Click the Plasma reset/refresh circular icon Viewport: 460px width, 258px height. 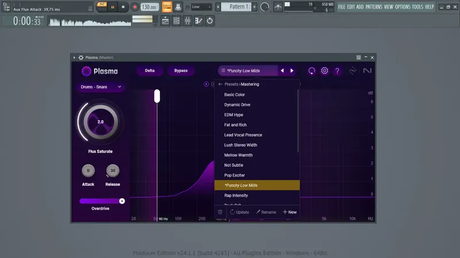(312, 71)
